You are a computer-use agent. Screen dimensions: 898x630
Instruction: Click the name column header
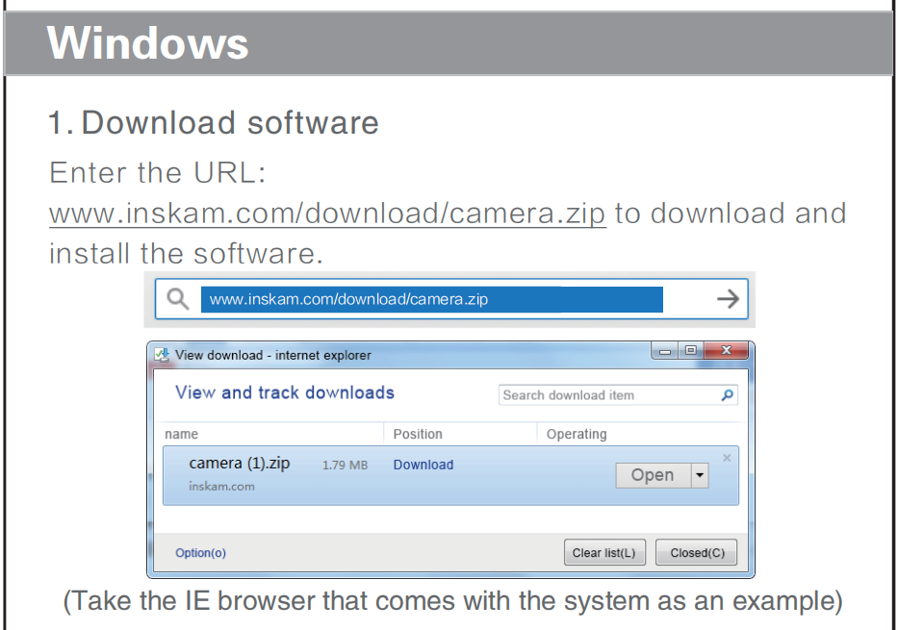click(181, 434)
